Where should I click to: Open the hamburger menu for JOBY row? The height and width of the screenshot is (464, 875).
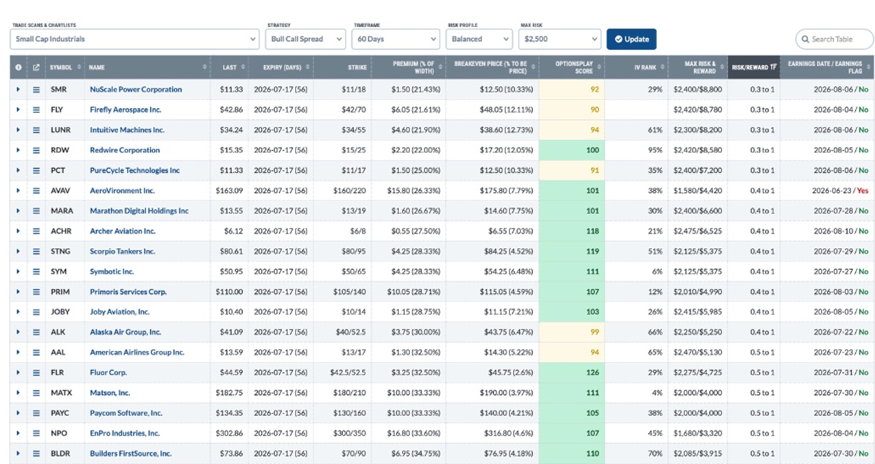(36, 312)
